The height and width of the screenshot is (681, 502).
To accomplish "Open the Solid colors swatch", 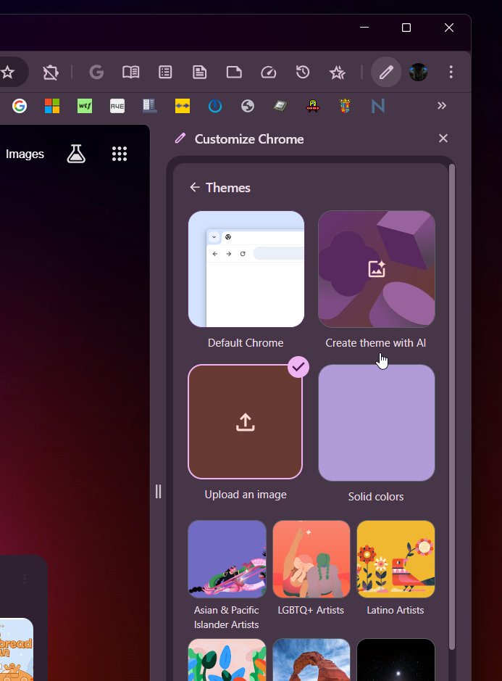I will pyautogui.click(x=376, y=423).
